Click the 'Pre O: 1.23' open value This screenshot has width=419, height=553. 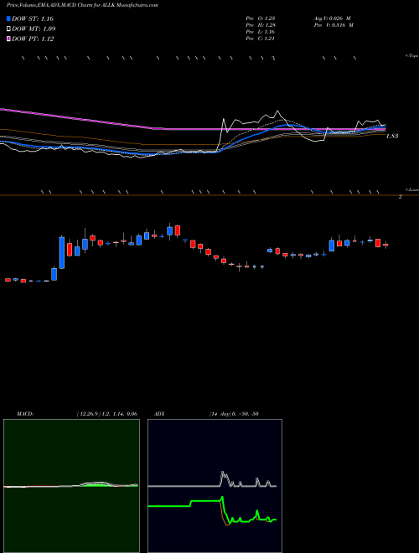click(261, 18)
